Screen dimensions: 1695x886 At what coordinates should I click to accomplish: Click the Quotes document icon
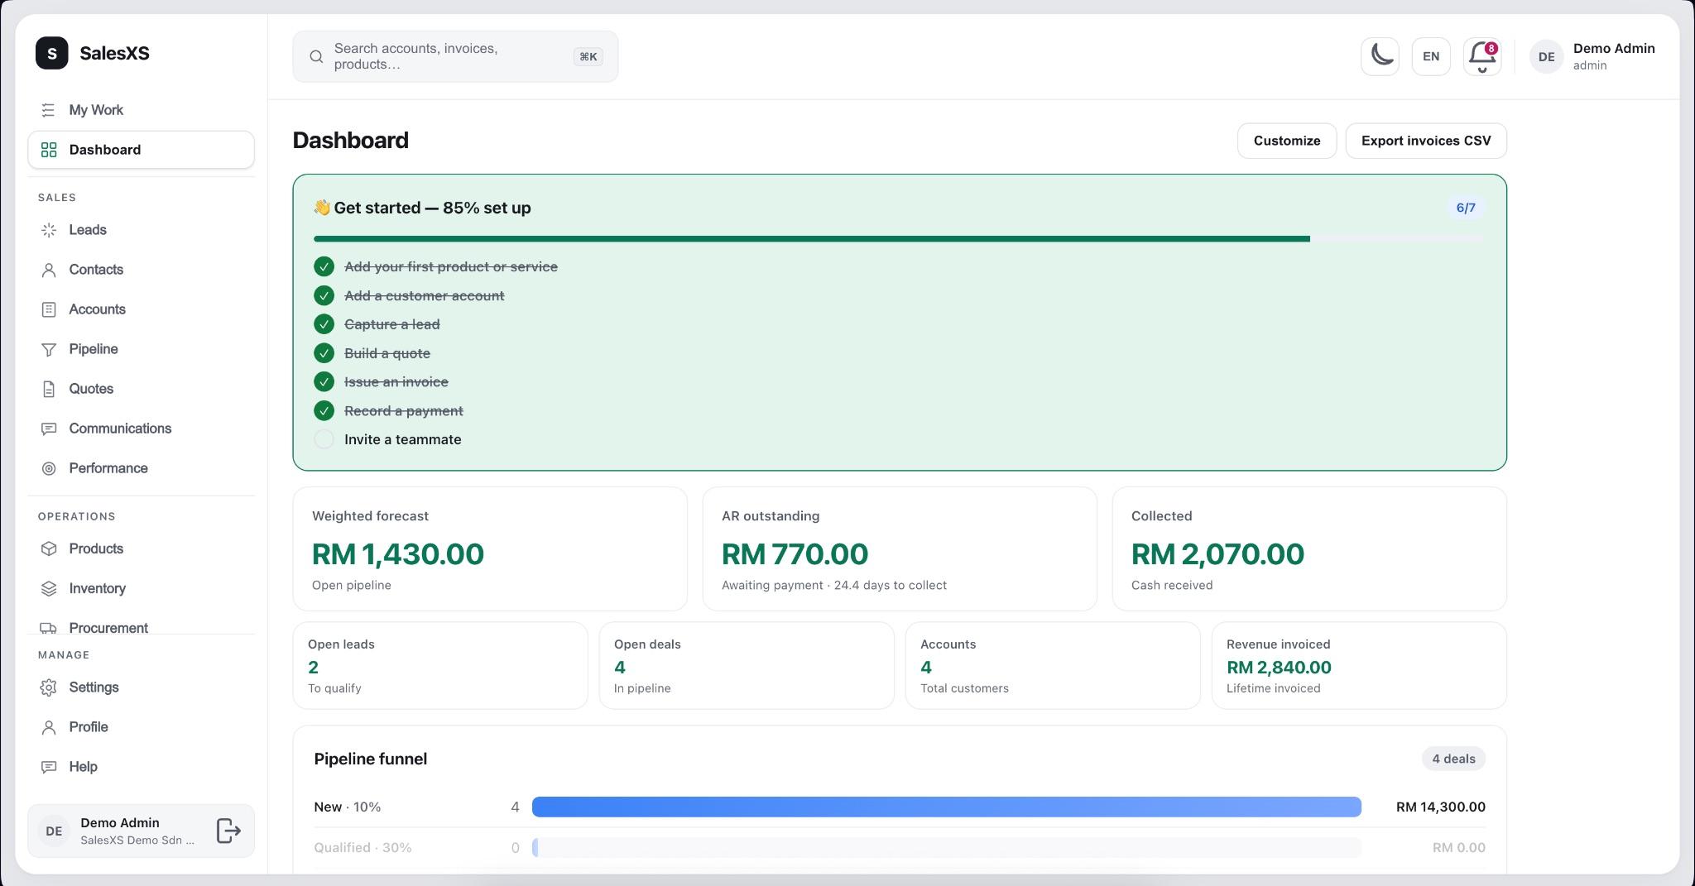(49, 389)
